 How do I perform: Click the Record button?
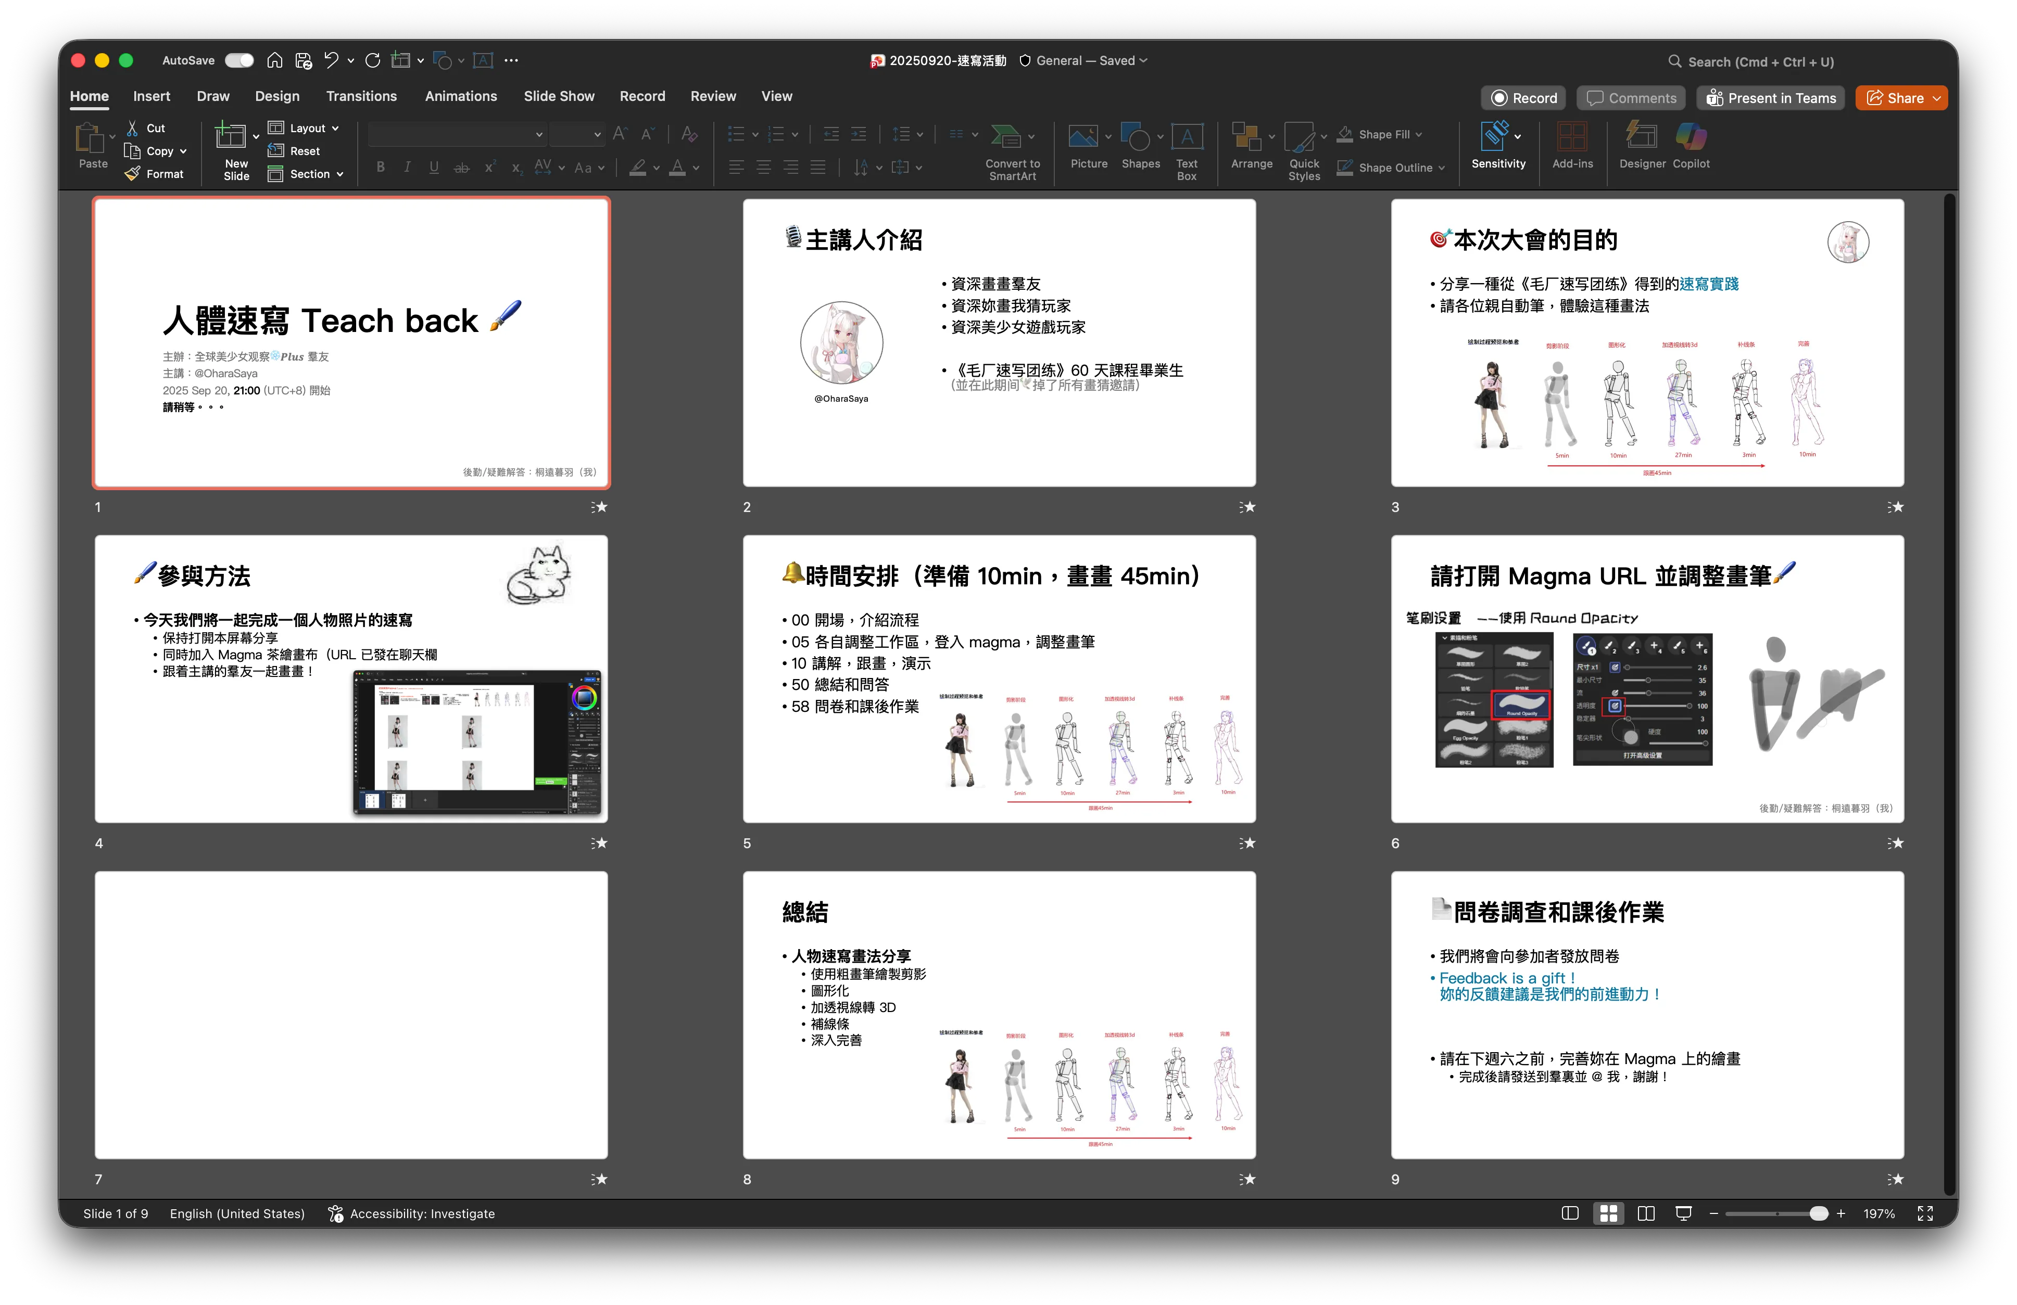point(1523,97)
